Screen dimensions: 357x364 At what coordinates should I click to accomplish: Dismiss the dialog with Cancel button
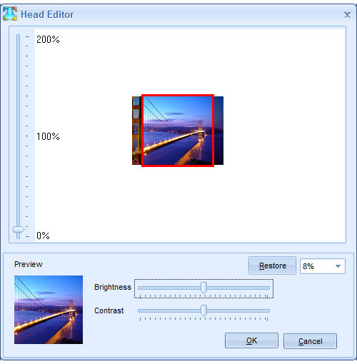pyautogui.click(x=310, y=341)
